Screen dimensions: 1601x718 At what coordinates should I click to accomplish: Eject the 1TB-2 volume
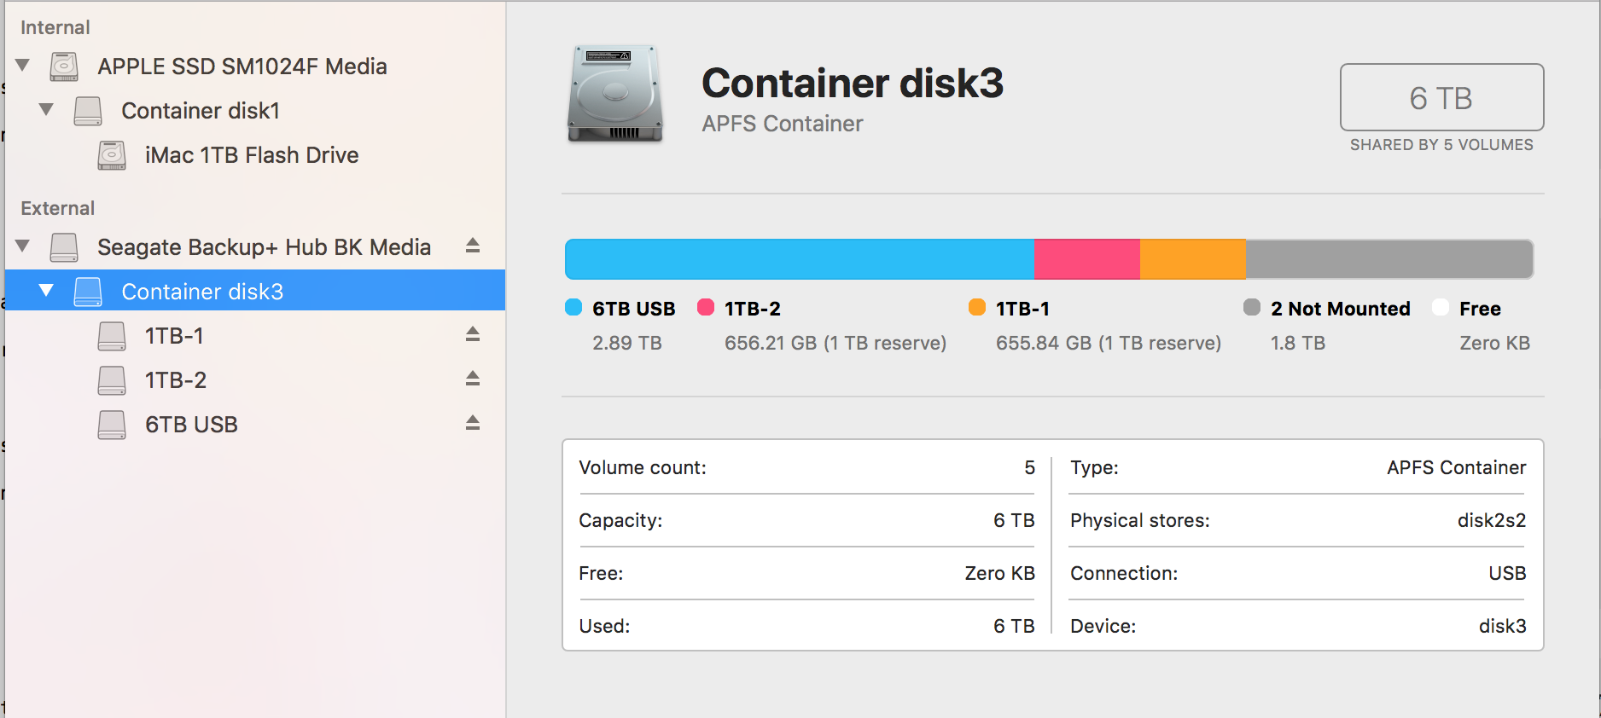[473, 379]
